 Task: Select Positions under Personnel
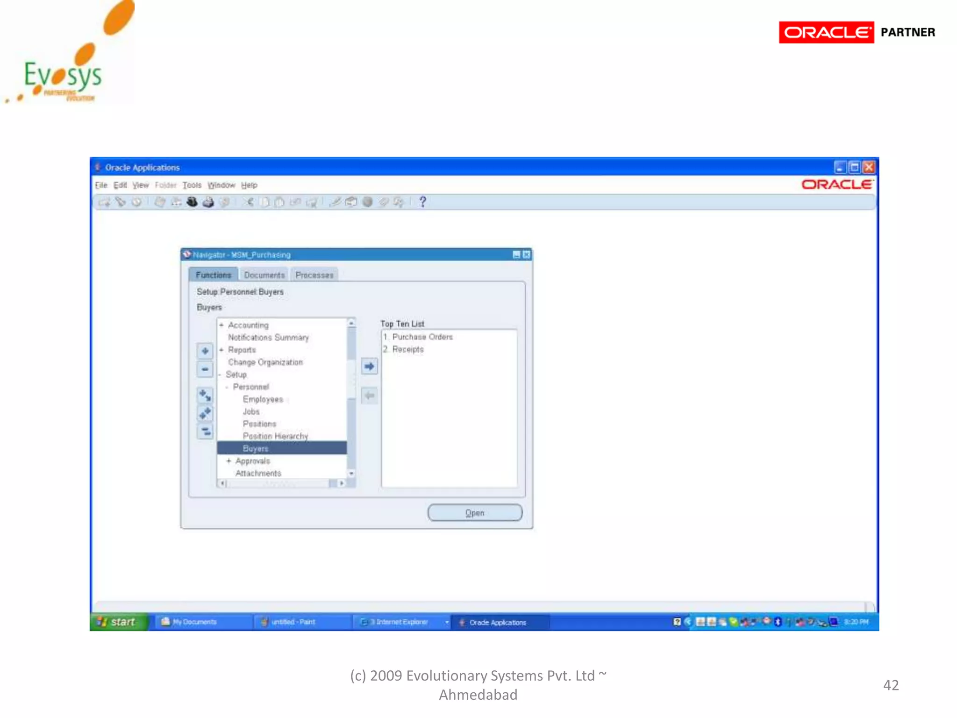point(259,424)
